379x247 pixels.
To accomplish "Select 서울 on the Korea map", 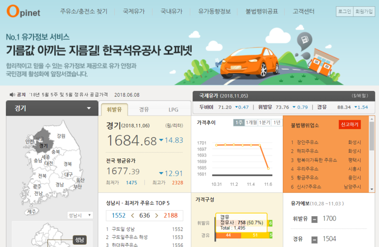I will [40, 139].
